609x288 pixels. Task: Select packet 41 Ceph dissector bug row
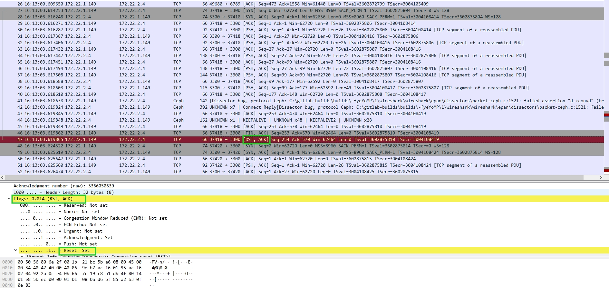coord(302,101)
